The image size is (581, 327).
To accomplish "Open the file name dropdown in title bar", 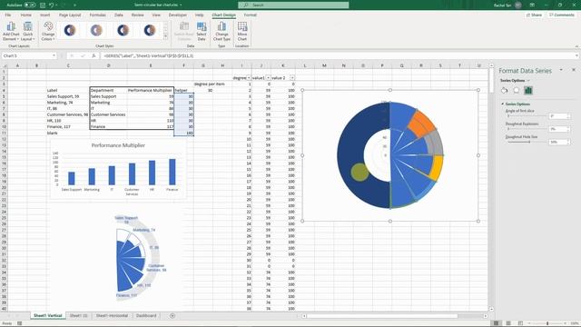I will pyautogui.click(x=181, y=5).
